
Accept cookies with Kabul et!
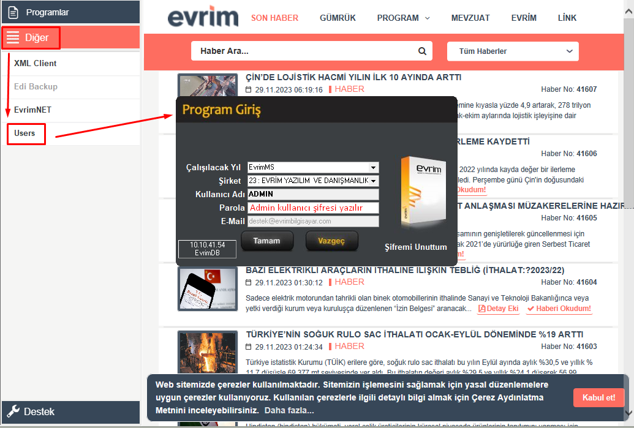point(599,397)
